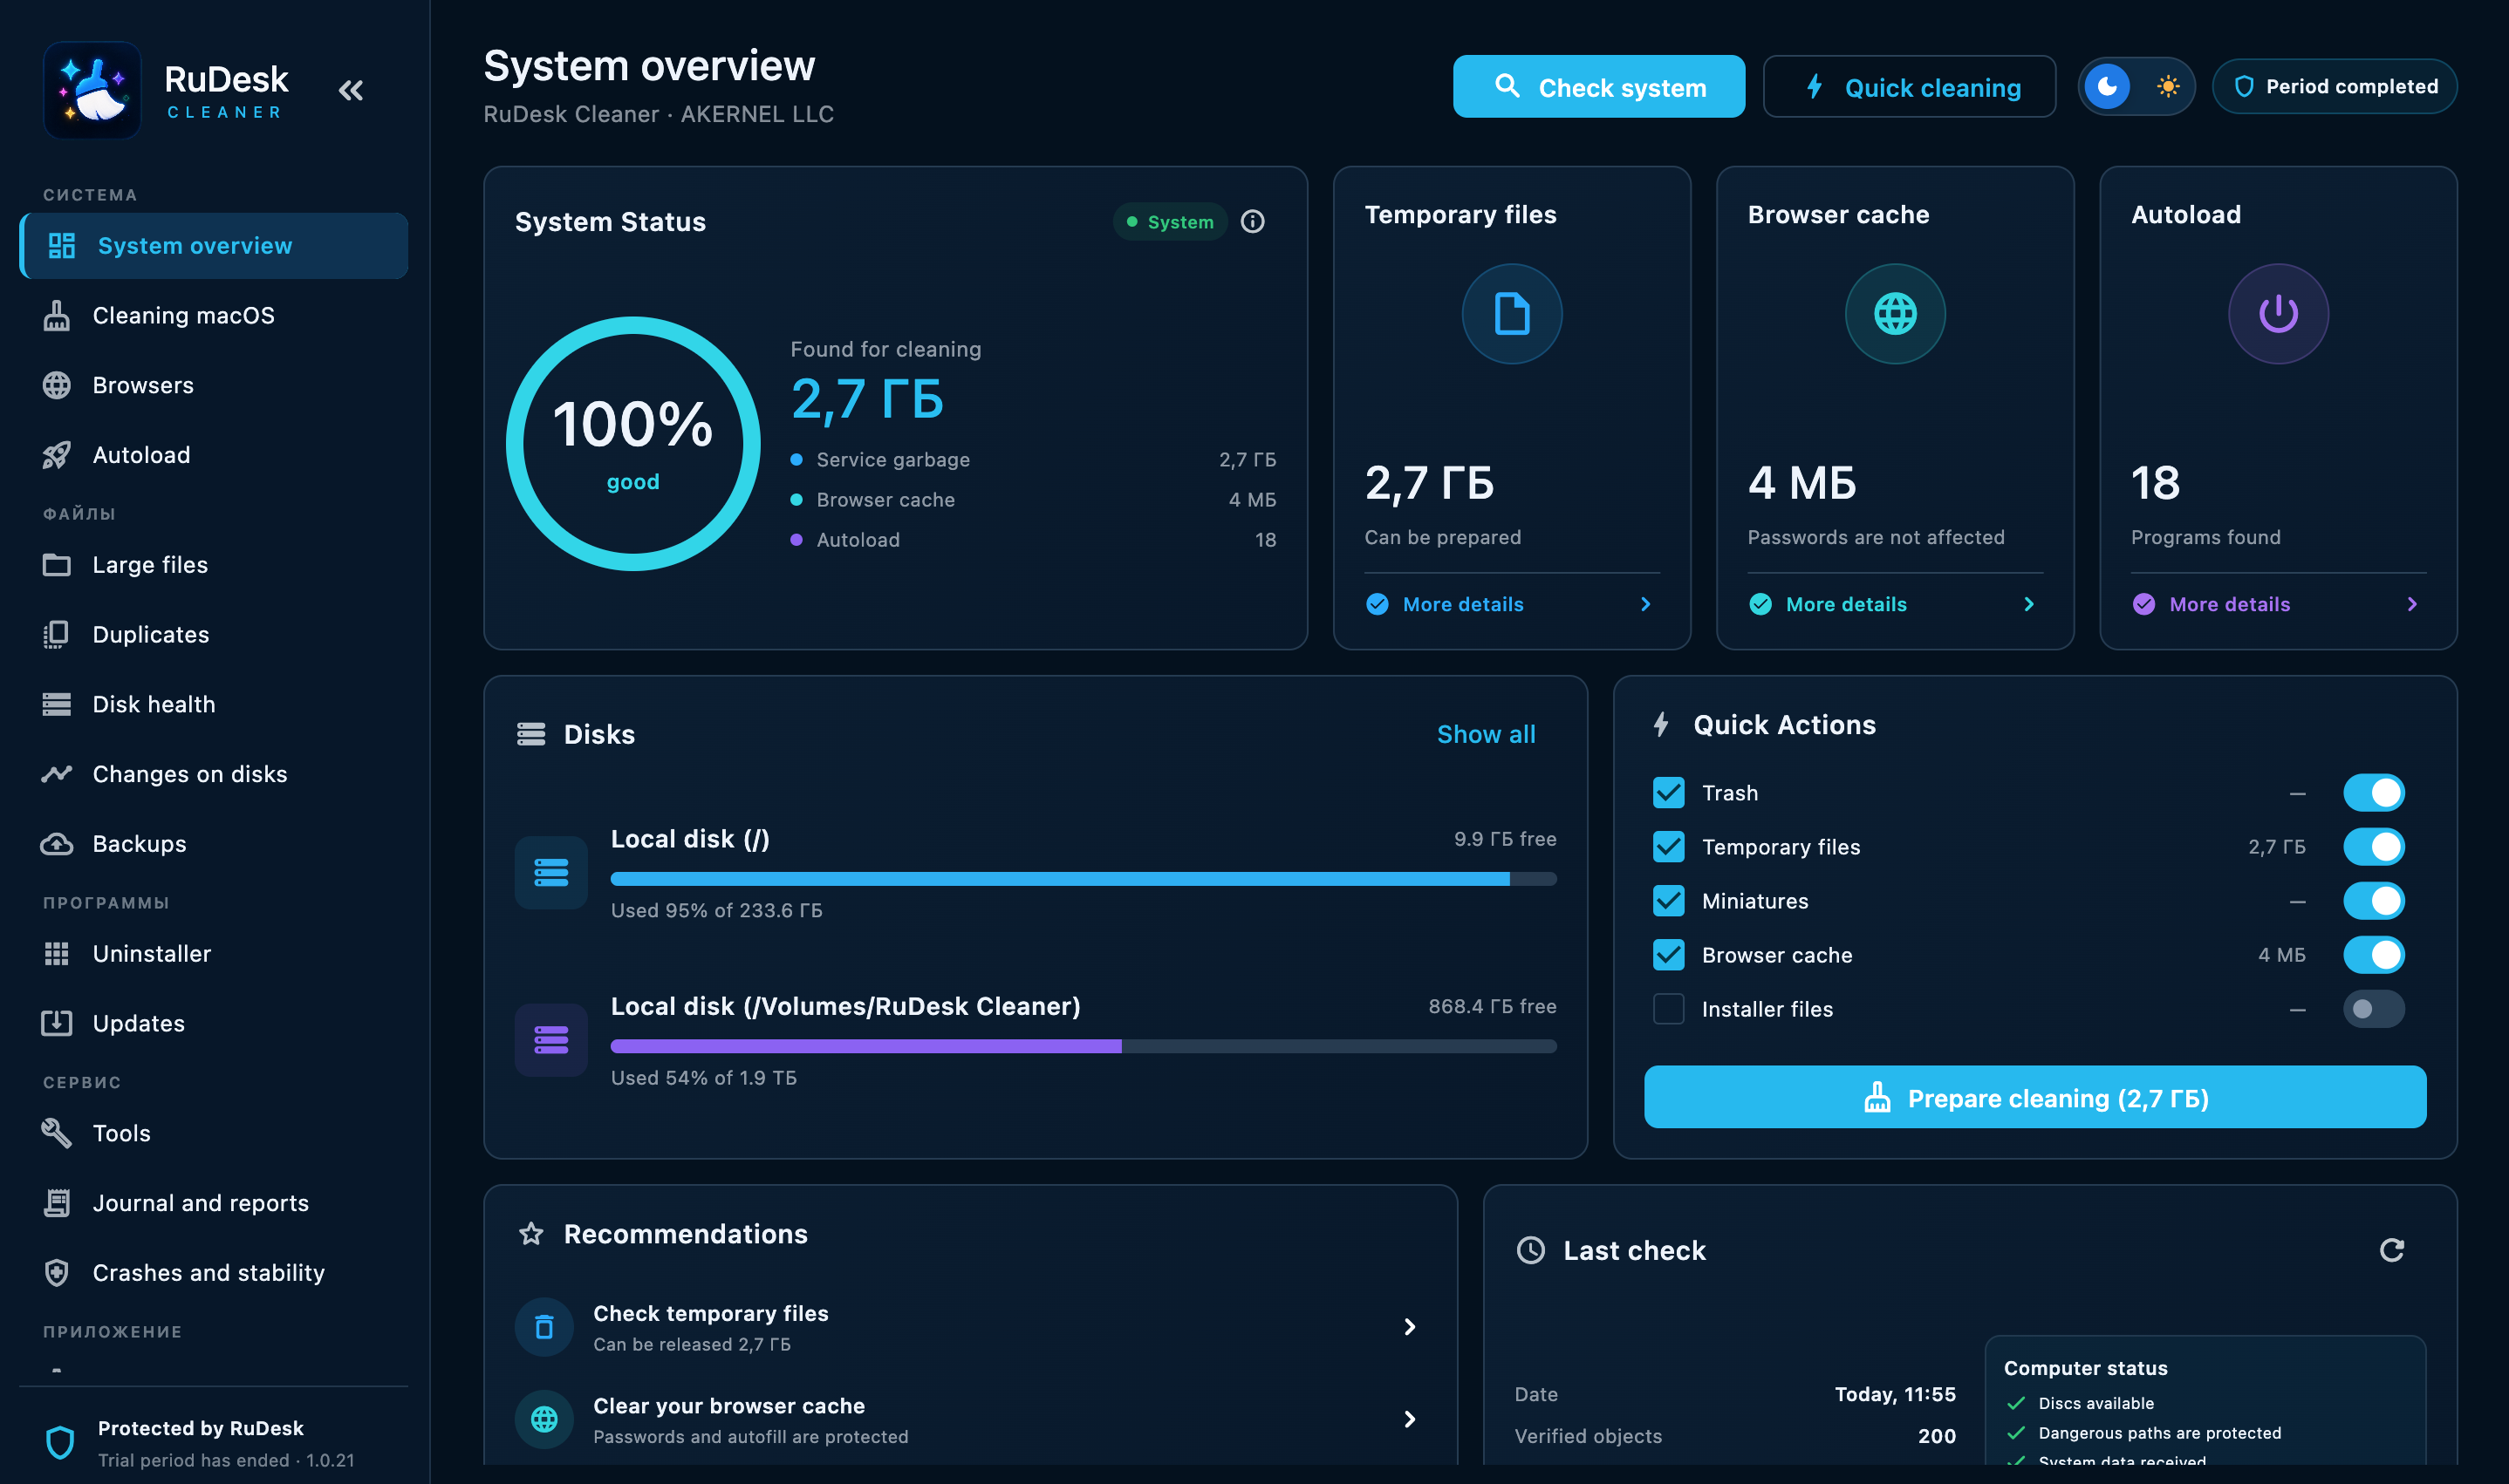Click the Autoload power icon
The image size is (2509, 1484).
[2278, 314]
